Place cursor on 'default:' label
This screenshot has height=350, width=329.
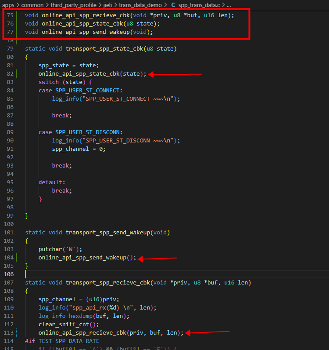(x=52, y=182)
